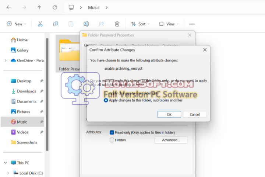Open the View dropdown

tap(169, 24)
